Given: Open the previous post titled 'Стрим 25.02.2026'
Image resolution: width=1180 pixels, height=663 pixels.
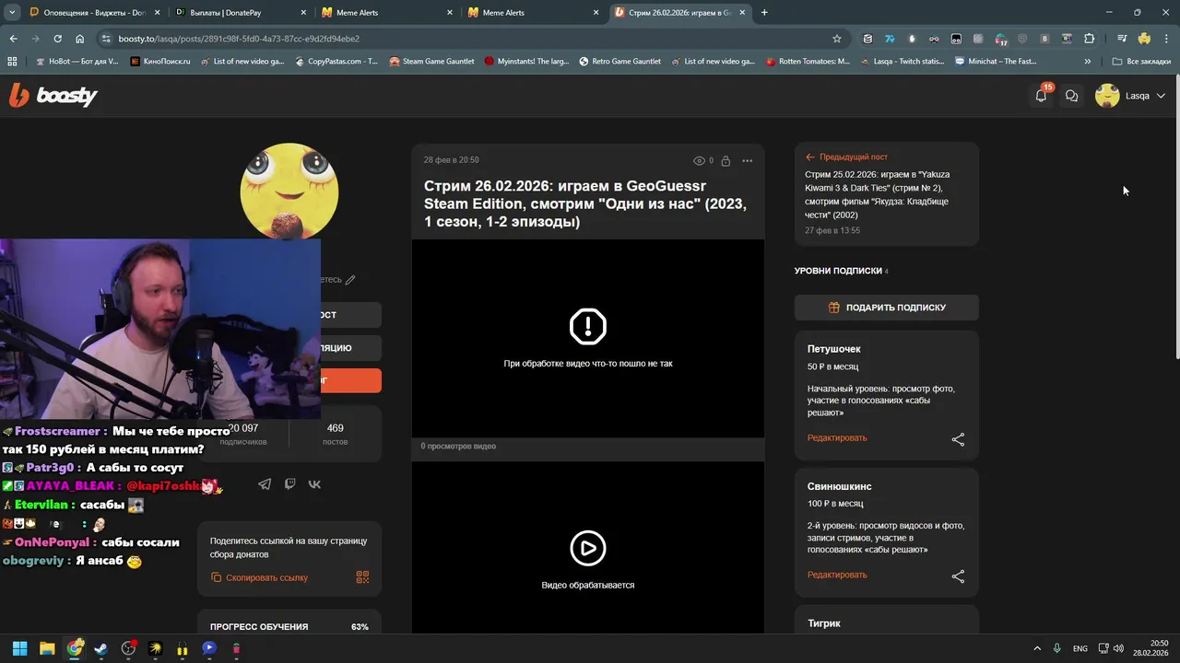Looking at the screenshot, I should (x=877, y=194).
